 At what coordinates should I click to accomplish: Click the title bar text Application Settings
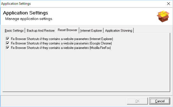[16, 4]
